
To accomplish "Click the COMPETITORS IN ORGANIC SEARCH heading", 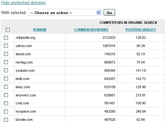I will pos(128,23).
